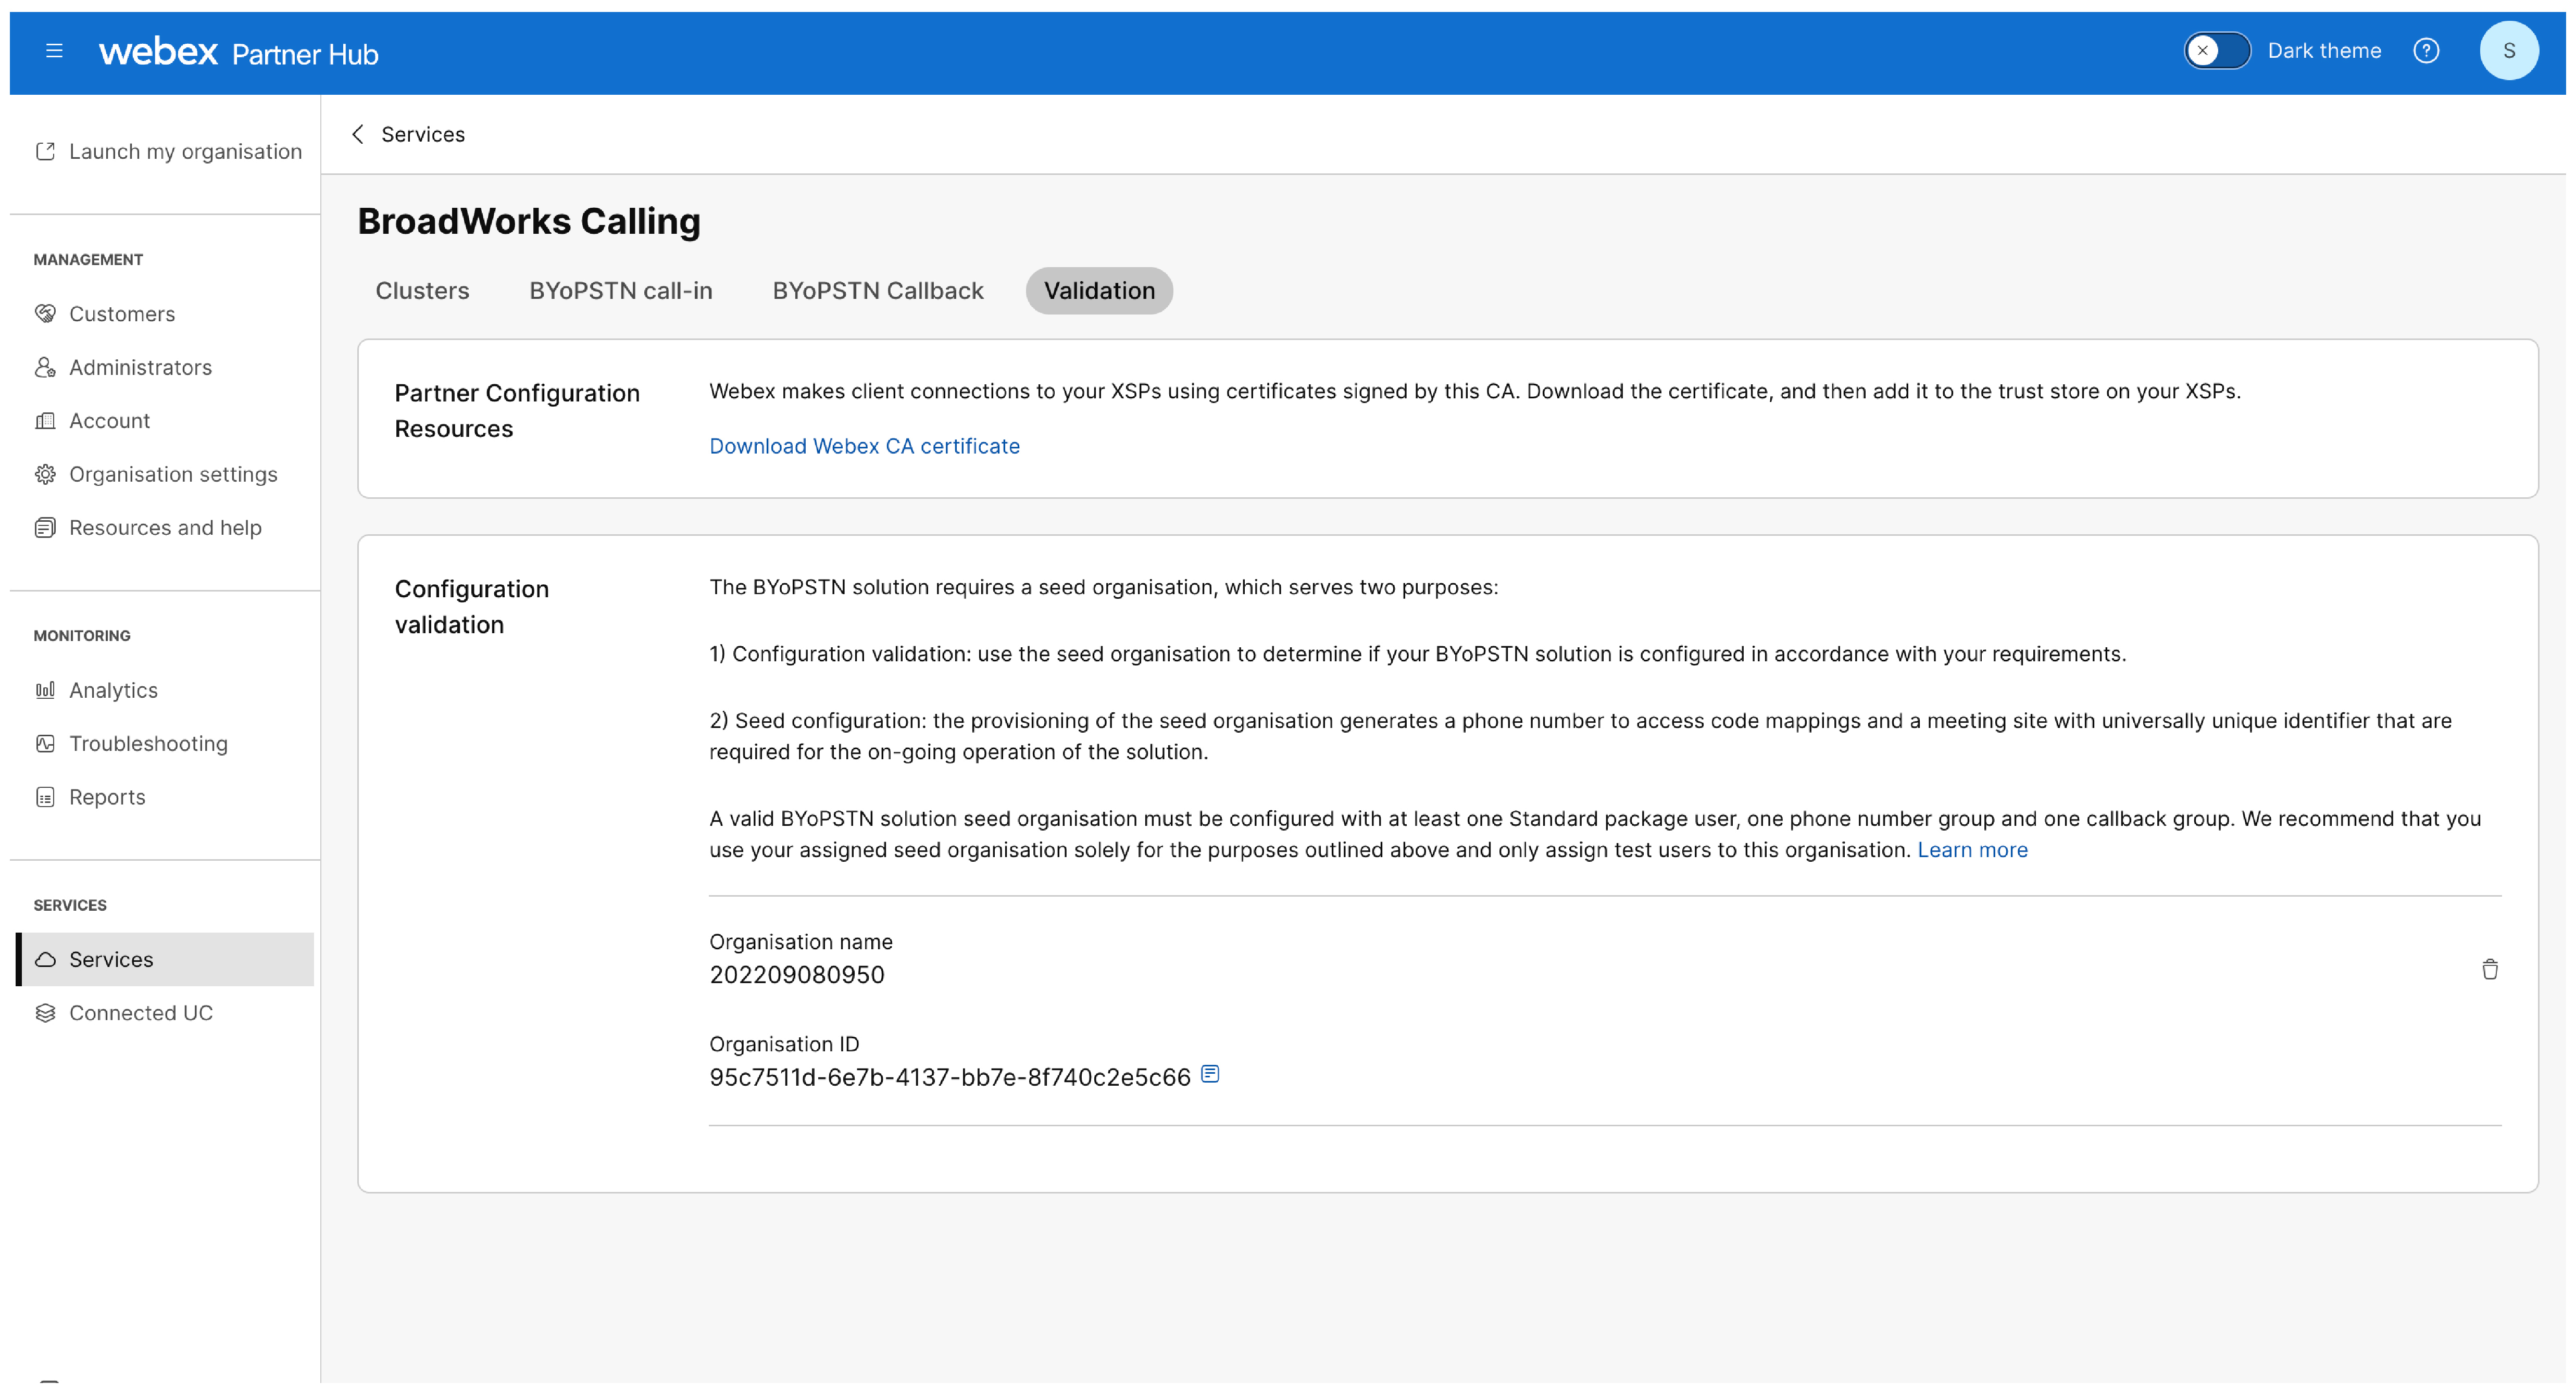Click the Organisation settings gear icon

tap(45, 474)
